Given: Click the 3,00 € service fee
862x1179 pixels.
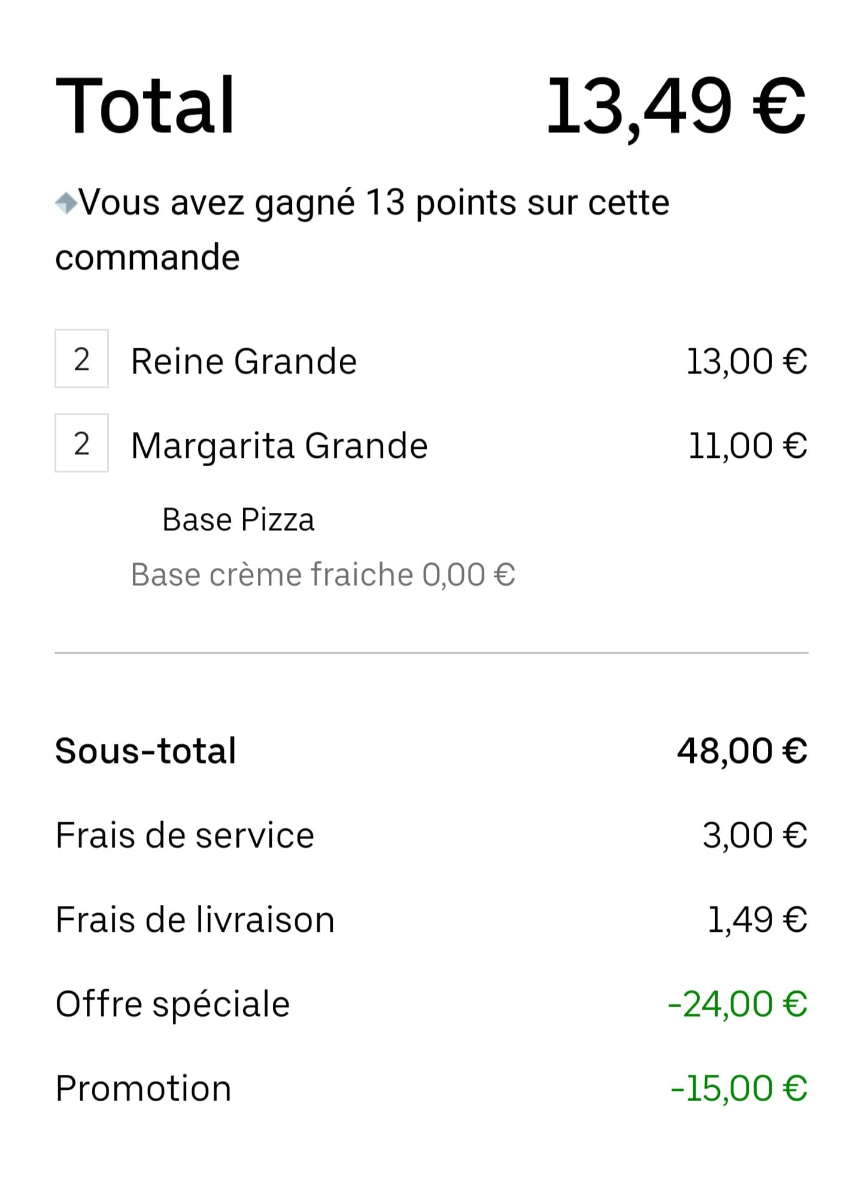Looking at the screenshot, I should point(755,836).
